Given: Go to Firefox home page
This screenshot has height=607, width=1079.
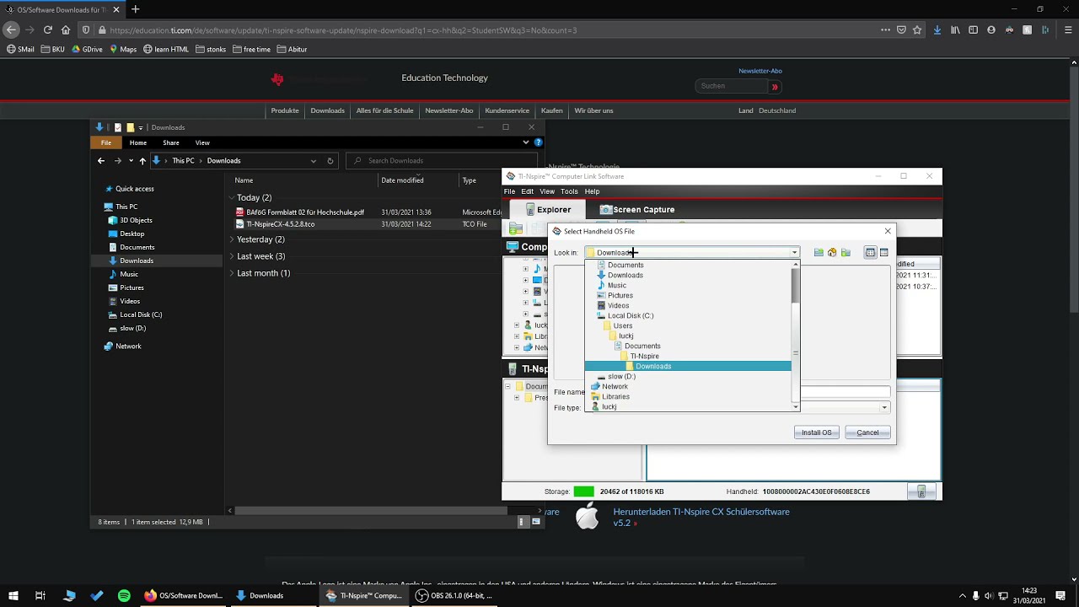Looking at the screenshot, I should click(x=66, y=30).
